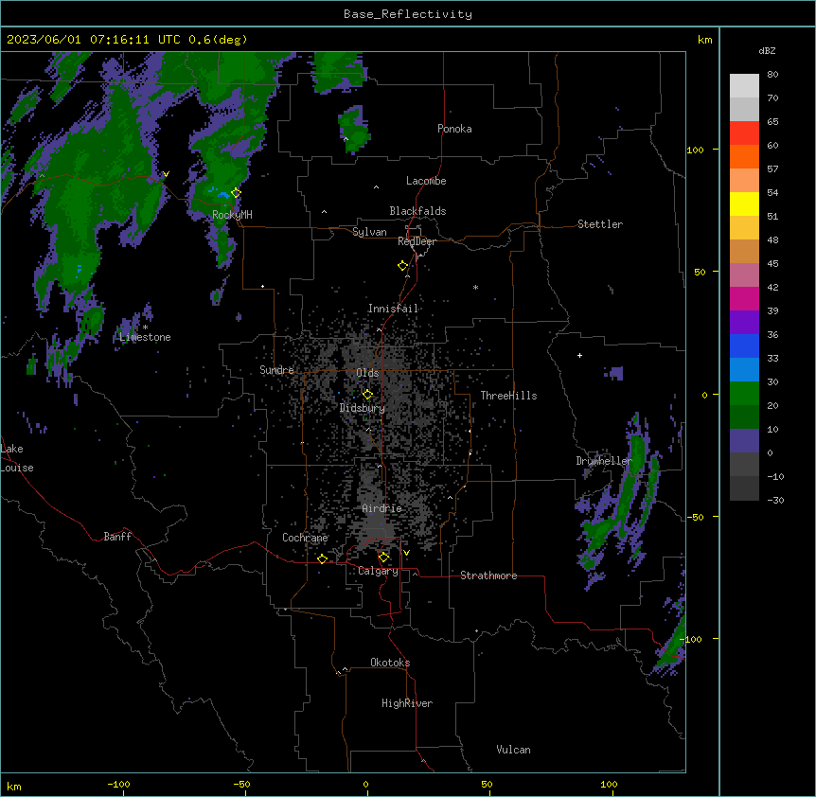
Task: Select the light gray 70-80 dBZ swatch
Action: click(x=744, y=86)
